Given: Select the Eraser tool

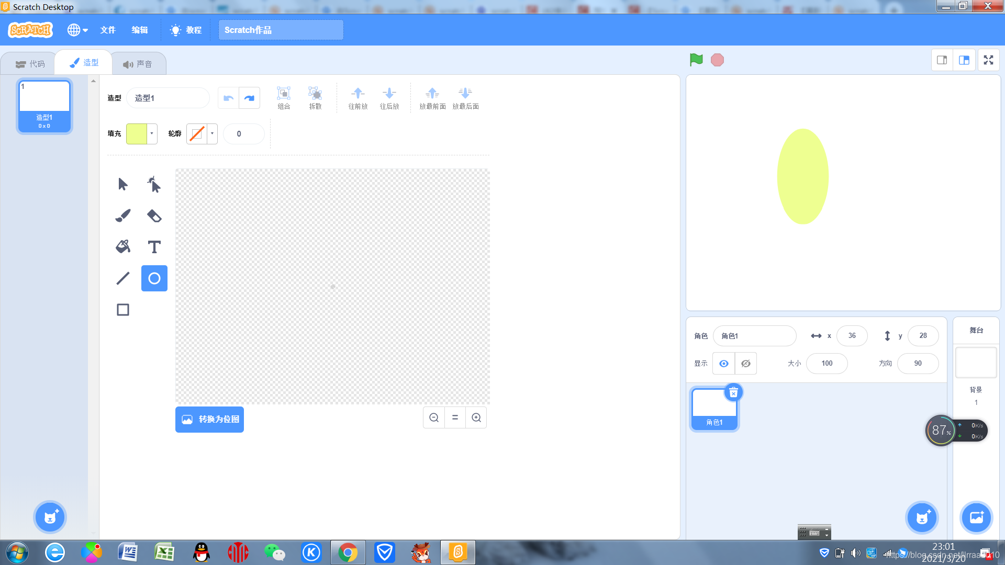Looking at the screenshot, I should pos(154,216).
